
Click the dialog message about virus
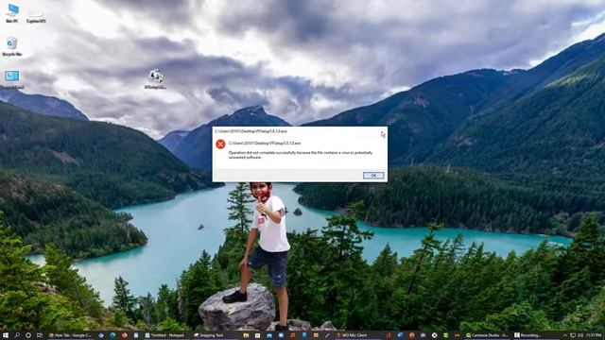coord(301,155)
